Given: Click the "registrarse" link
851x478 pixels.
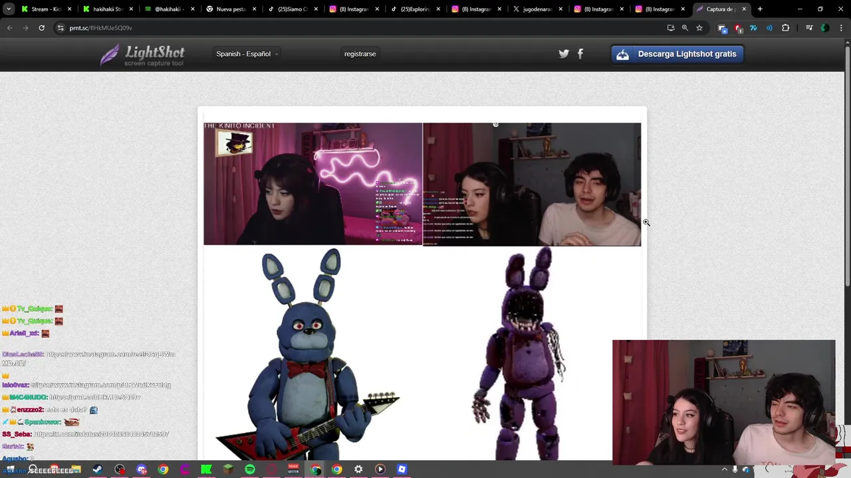Looking at the screenshot, I should point(360,54).
